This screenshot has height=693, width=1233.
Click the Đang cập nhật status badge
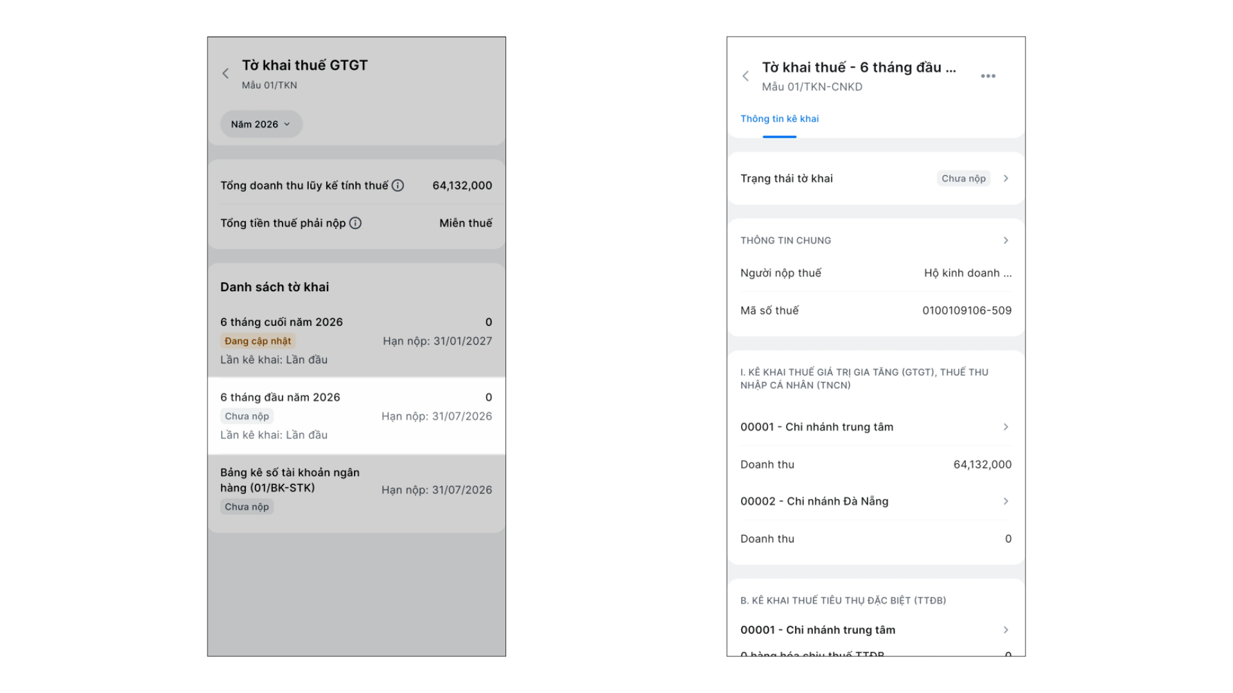(258, 341)
